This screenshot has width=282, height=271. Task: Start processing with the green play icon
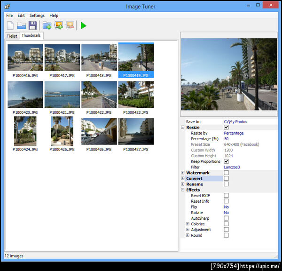(84, 25)
